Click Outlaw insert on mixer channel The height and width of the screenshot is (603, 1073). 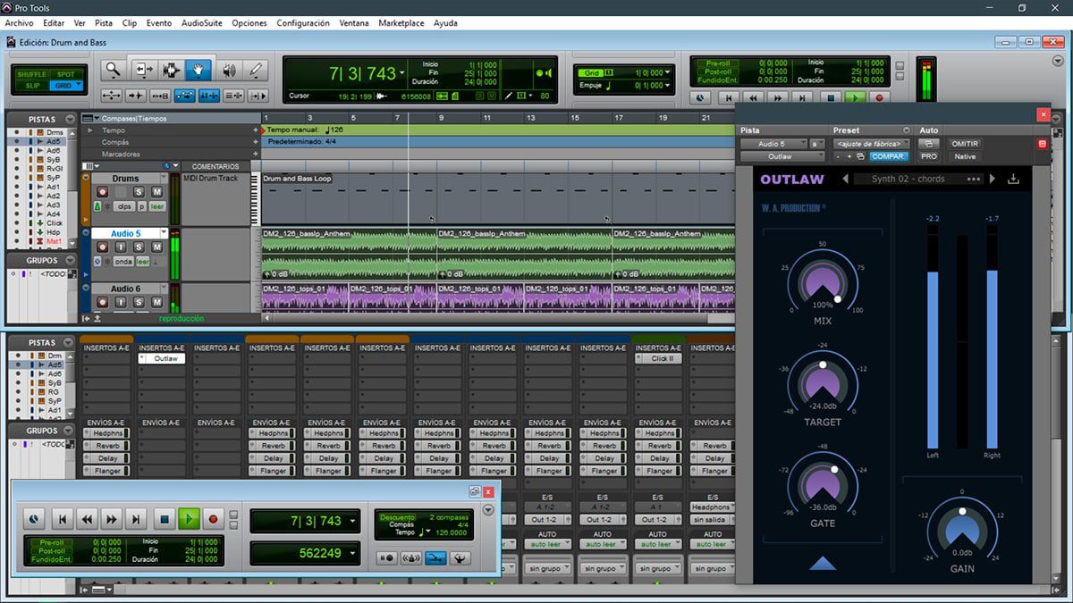(161, 358)
